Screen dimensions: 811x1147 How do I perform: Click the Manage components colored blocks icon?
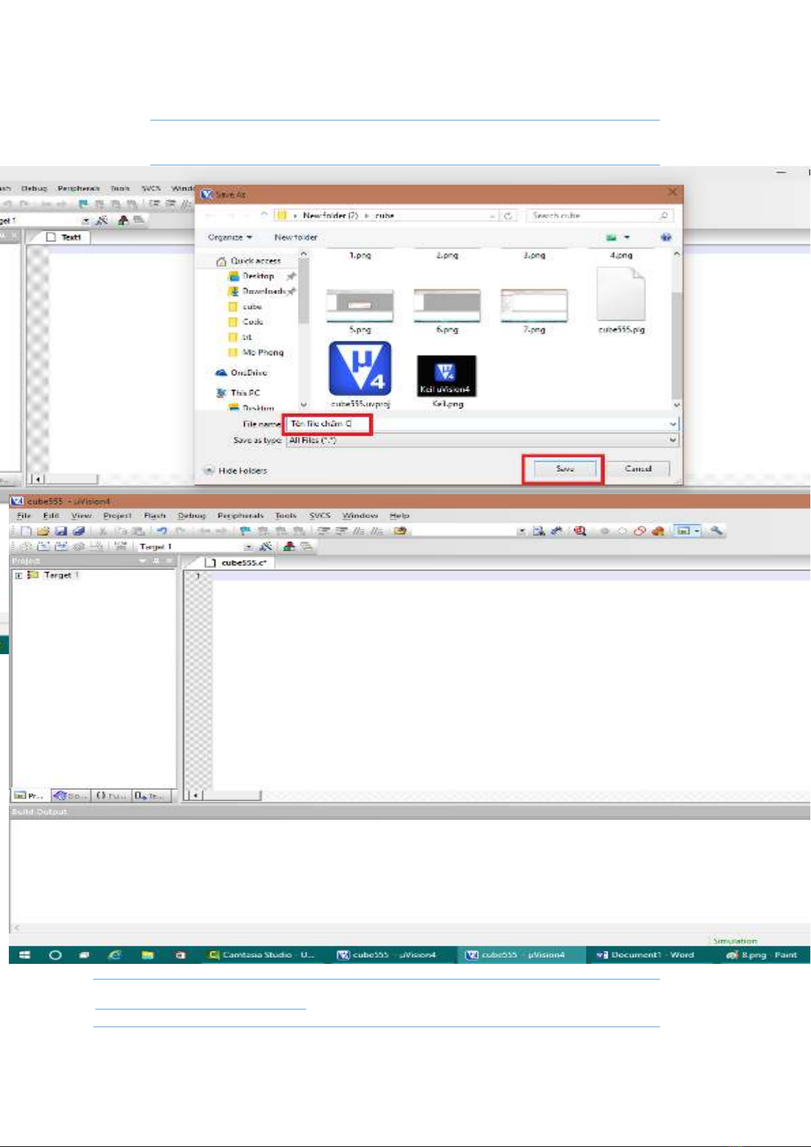289,546
